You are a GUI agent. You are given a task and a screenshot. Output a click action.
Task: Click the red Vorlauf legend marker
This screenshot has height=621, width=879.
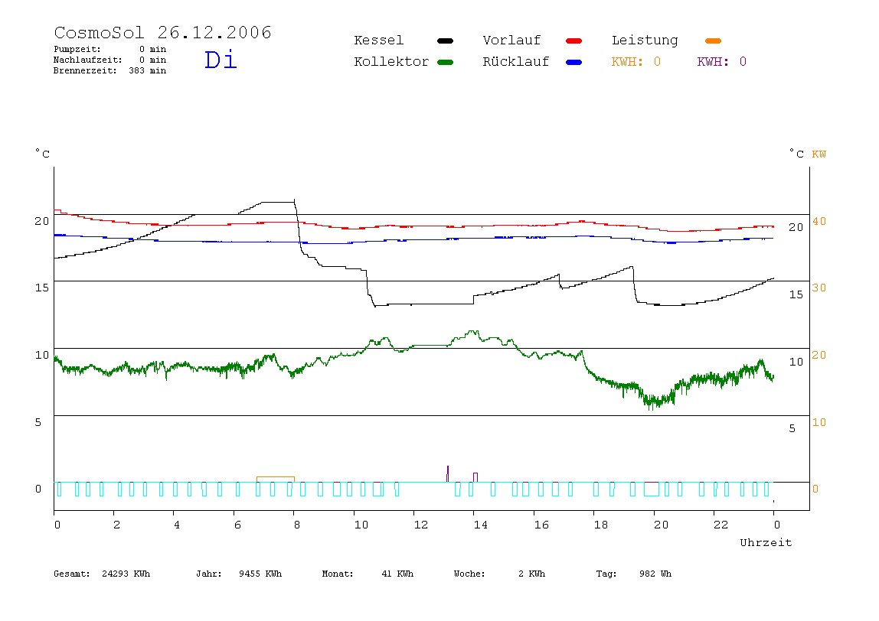coord(574,41)
